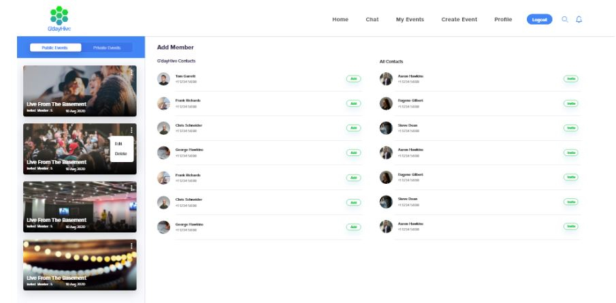Choose Delete from the event context menu
Image resolution: width=616 pixels, height=303 pixels.
point(121,154)
